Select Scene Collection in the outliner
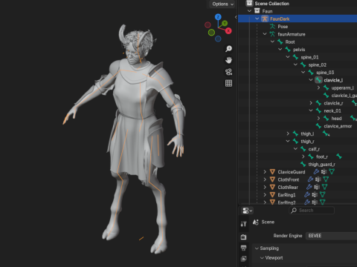357x267 pixels. click(271, 4)
